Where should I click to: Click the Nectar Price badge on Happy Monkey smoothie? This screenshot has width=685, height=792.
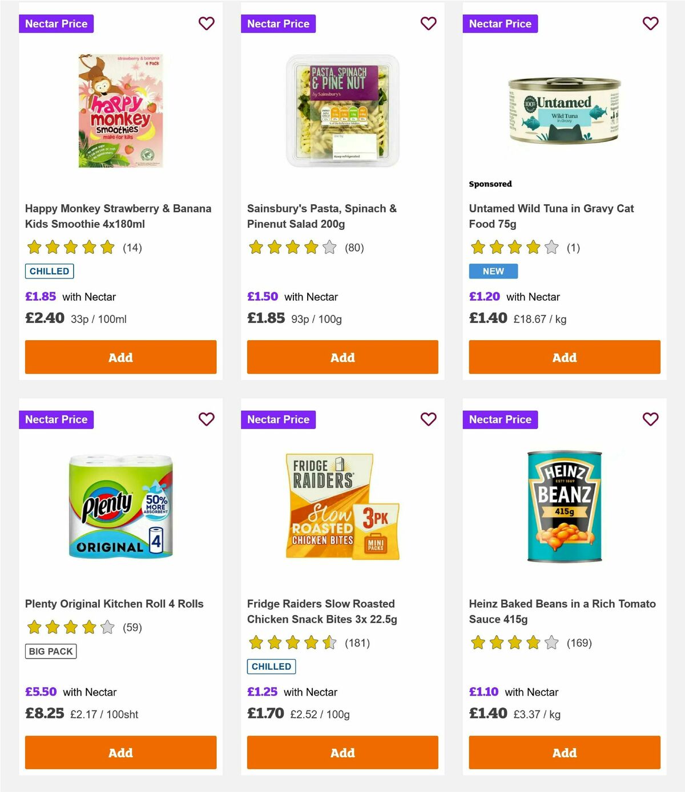[x=57, y=23]
